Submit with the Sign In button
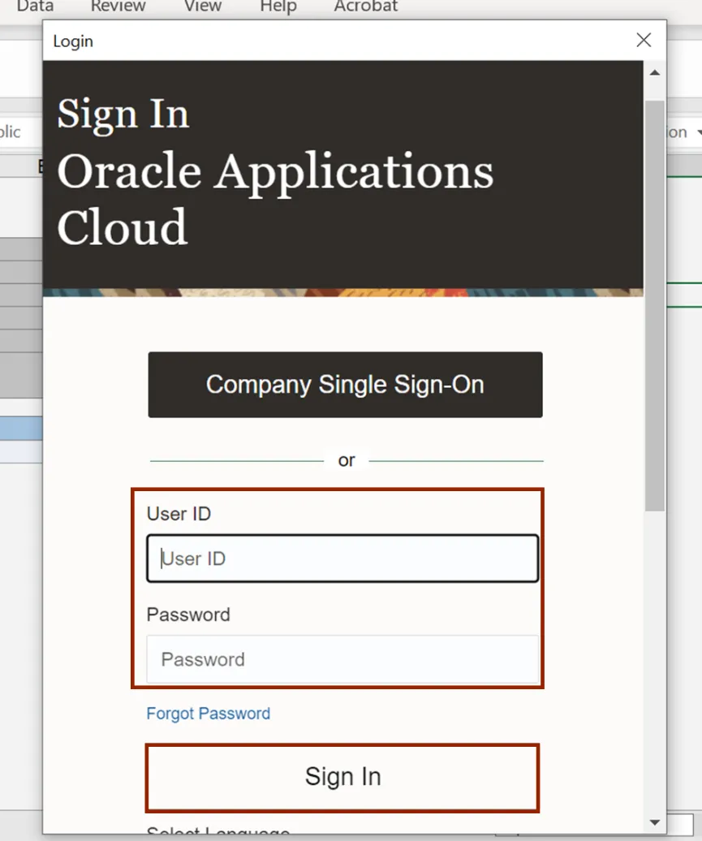 click(342, 777)
